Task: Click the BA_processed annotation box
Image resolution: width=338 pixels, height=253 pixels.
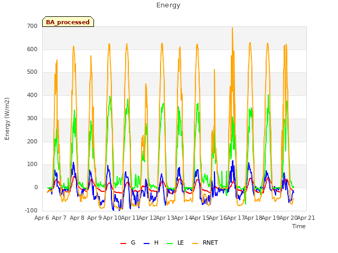Action: [68, 22]
